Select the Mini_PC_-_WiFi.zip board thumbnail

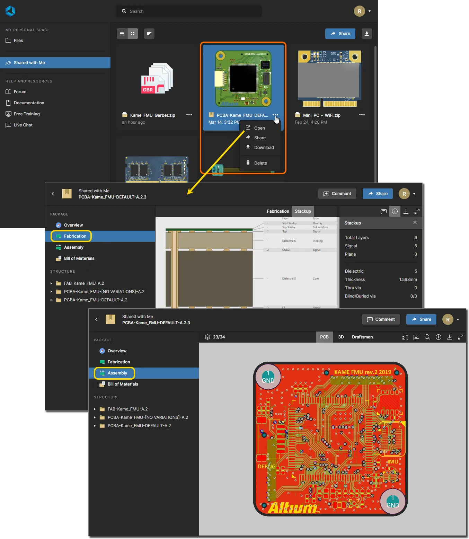[x=329, y=79]
